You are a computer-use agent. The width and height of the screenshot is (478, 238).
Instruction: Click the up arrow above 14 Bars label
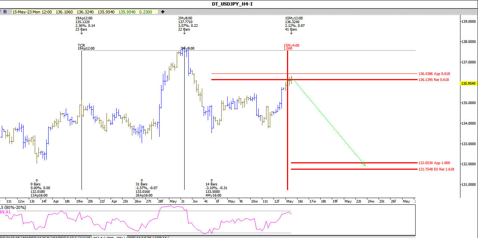tap(212, 180)
